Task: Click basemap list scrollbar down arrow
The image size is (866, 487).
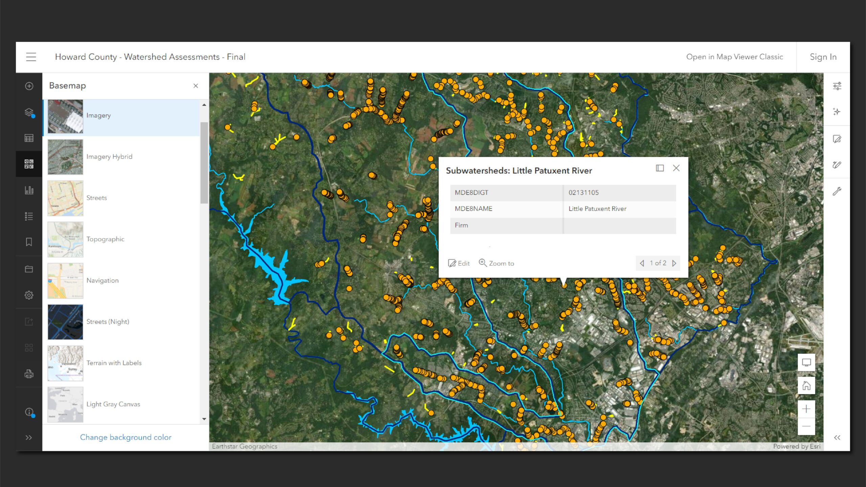Action: [x=204, y=419]
